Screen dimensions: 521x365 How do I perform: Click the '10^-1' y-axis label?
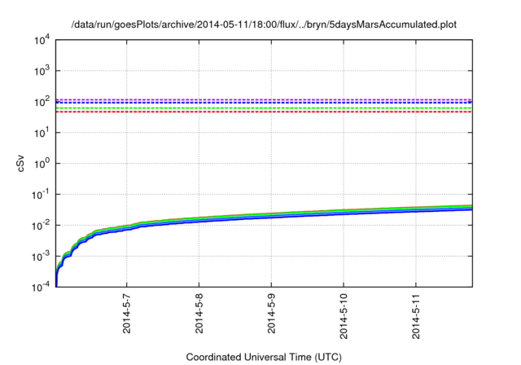pos(41,195)
